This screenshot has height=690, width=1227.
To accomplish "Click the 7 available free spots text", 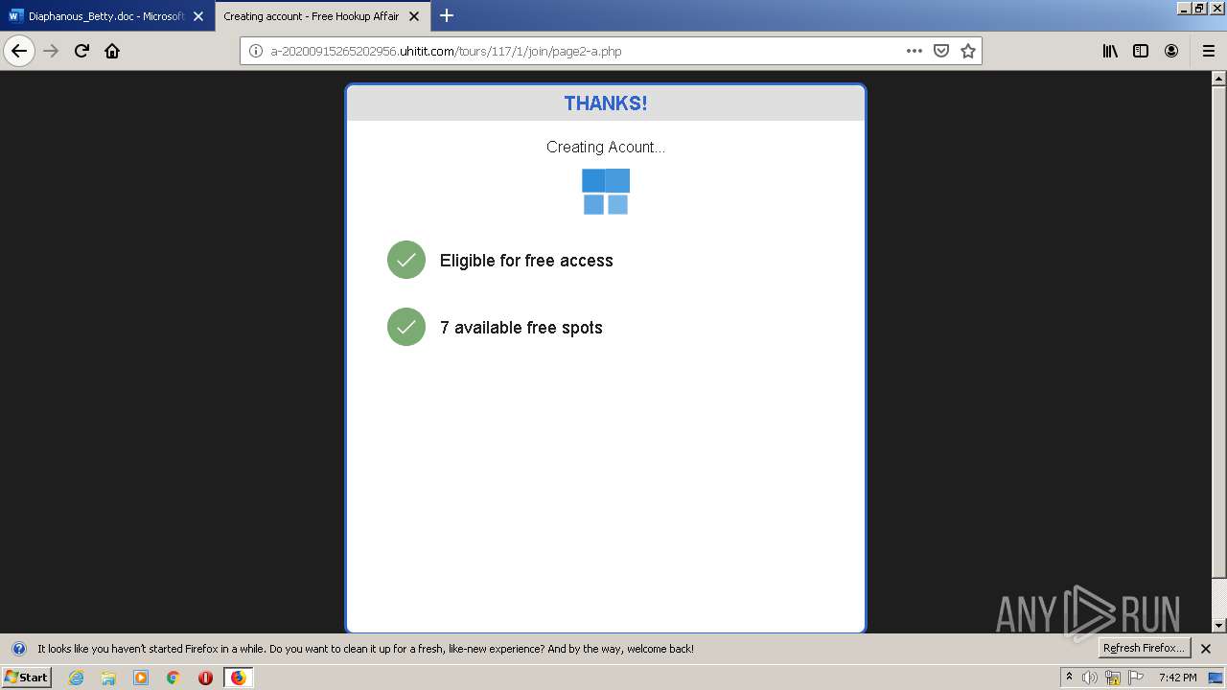I will [x=521, y=328].
